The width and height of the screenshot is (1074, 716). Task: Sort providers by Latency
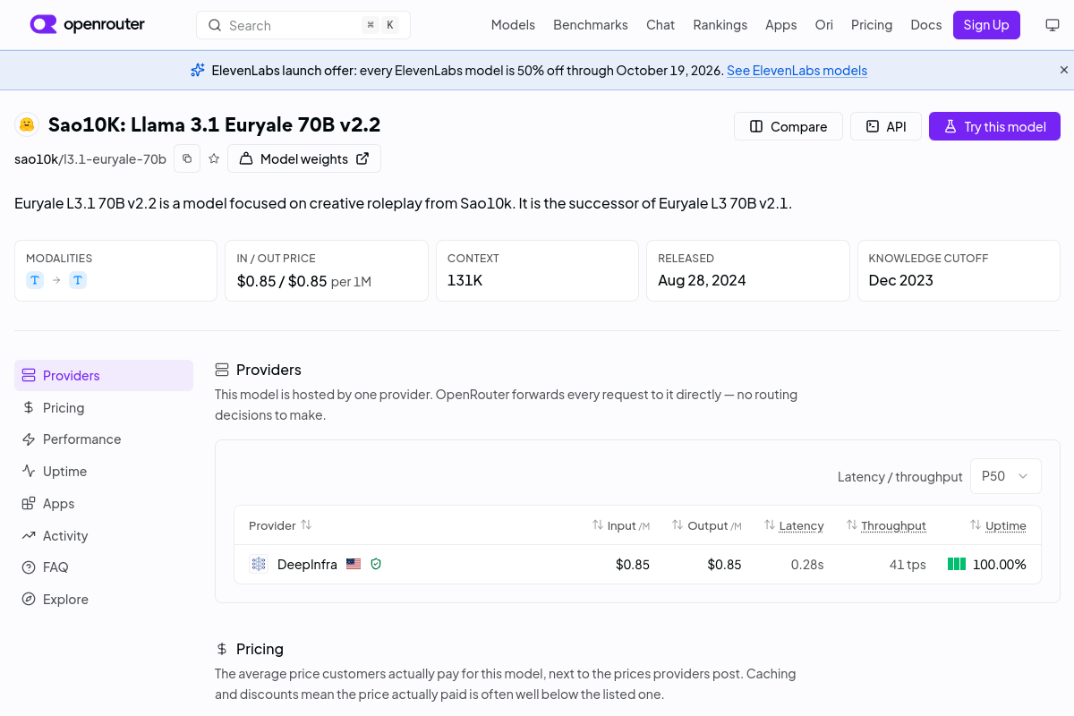pyautogui.click(x=794, y=525)
